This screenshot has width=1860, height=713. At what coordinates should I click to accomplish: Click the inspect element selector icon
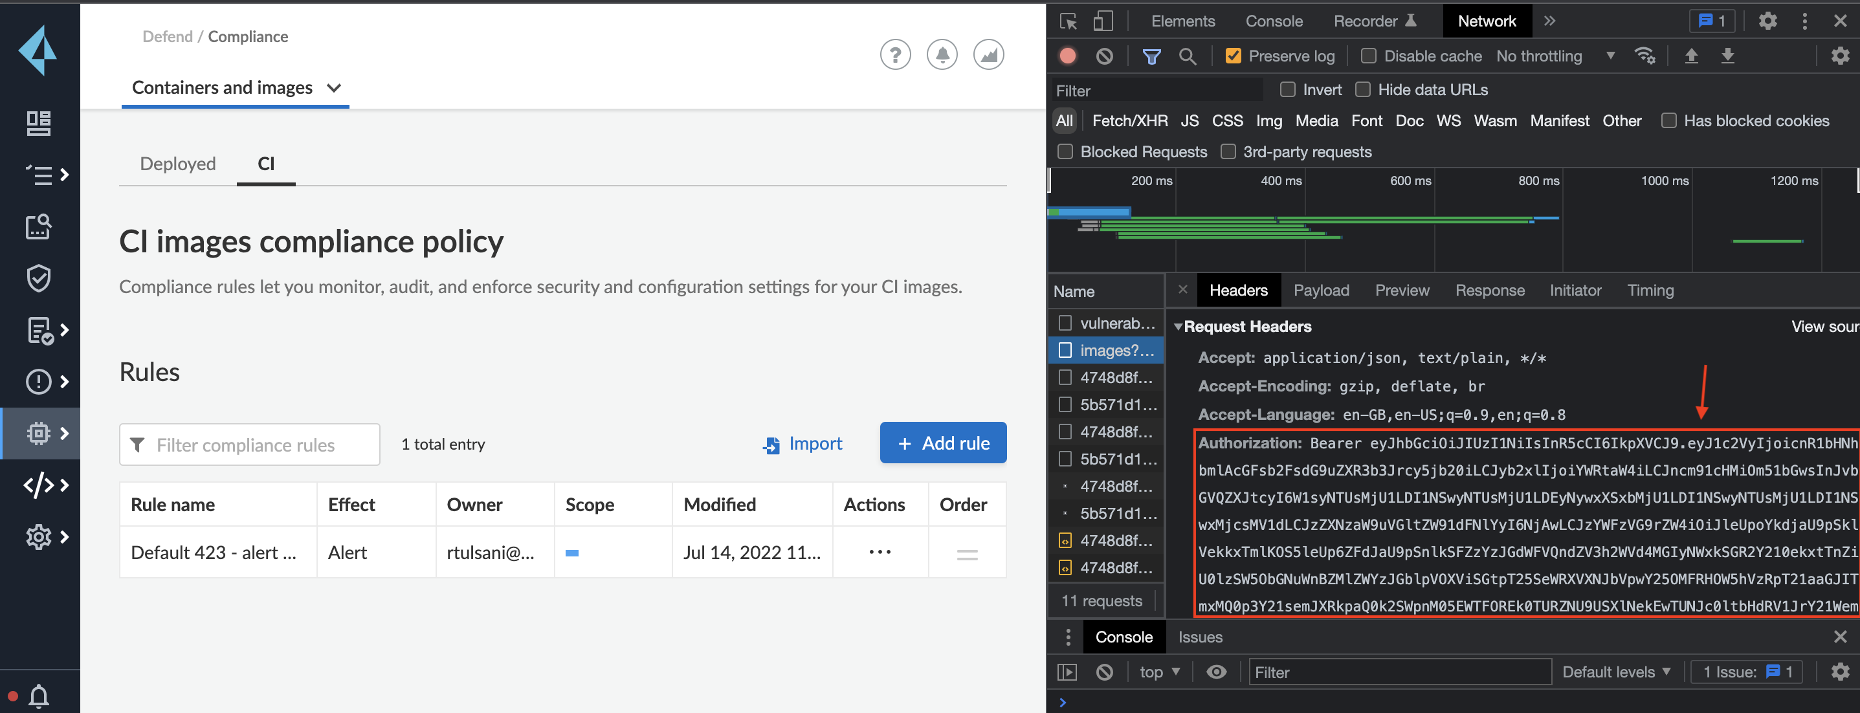pyautogui.click(x=1068, y=21)
